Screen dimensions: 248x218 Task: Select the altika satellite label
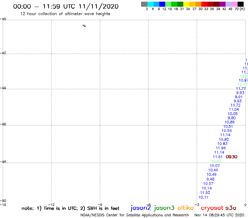[x=185, y=208]
